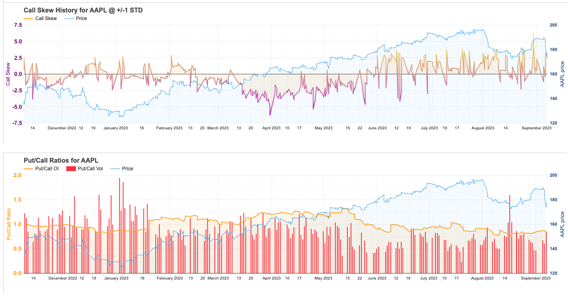The width and height of the screenshot is (568, 298).
Task: Click 'April 2023' on the Put/Call Ratios axis
Action: [272, 278]
